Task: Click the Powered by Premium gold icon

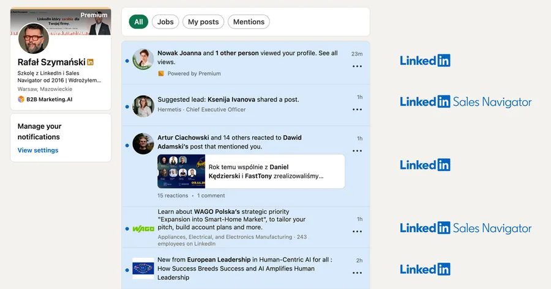Action: (161, 74)
